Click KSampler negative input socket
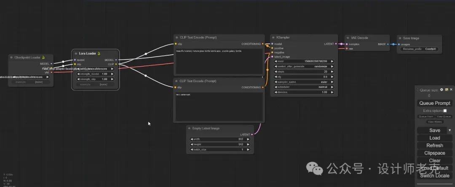 [x=272, y=52]
